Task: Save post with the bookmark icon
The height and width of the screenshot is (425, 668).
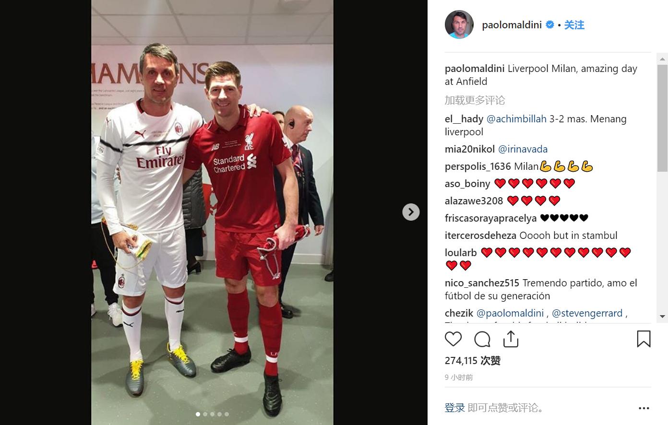Action: pyautogui.click(x=644, y=339)
